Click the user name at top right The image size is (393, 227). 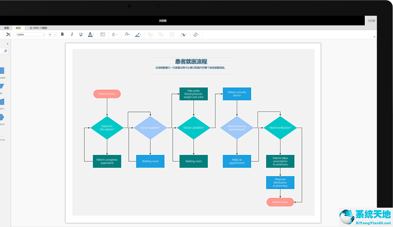[x=371, y=21]
